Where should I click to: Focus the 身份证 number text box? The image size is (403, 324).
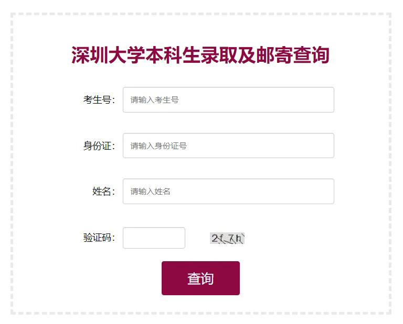(x=228, y=146)
